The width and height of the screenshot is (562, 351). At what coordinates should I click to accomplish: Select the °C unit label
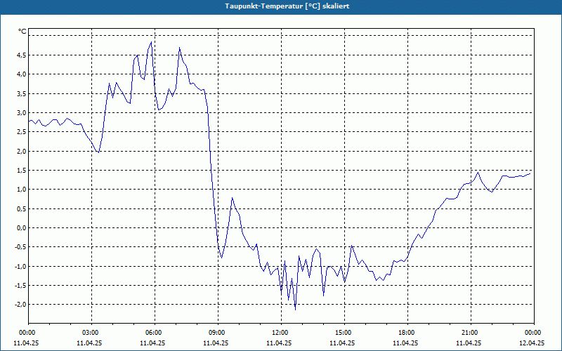coord(22,32)
